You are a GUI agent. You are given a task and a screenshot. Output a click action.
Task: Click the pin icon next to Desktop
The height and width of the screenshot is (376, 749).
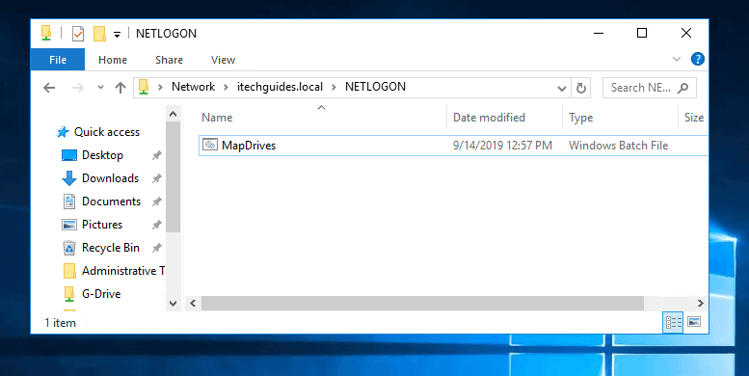(157, 155)
